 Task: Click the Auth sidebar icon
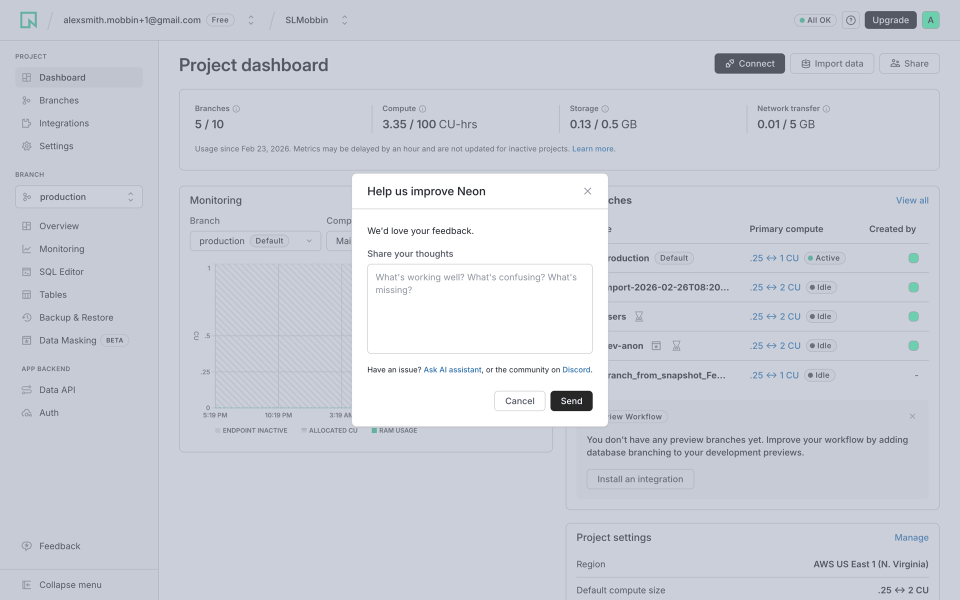[x=26, y=413]
